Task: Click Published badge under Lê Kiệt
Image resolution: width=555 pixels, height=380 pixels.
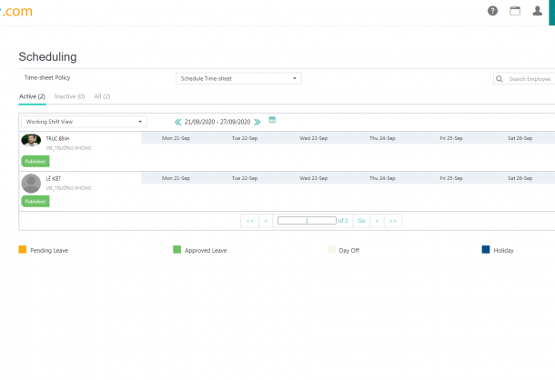Action: click(35, 201)
